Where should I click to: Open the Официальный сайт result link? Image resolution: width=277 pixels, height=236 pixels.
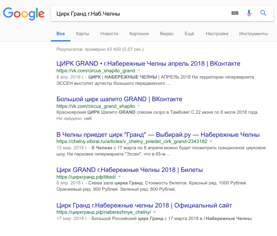(x=144, y=205)
